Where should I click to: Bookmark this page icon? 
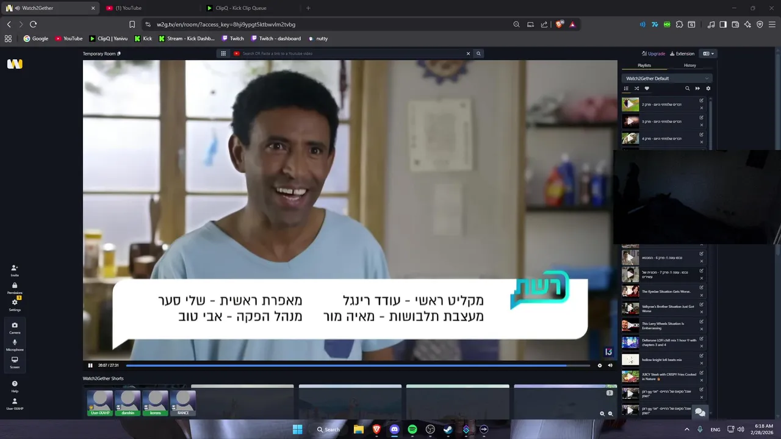[132, 24]
